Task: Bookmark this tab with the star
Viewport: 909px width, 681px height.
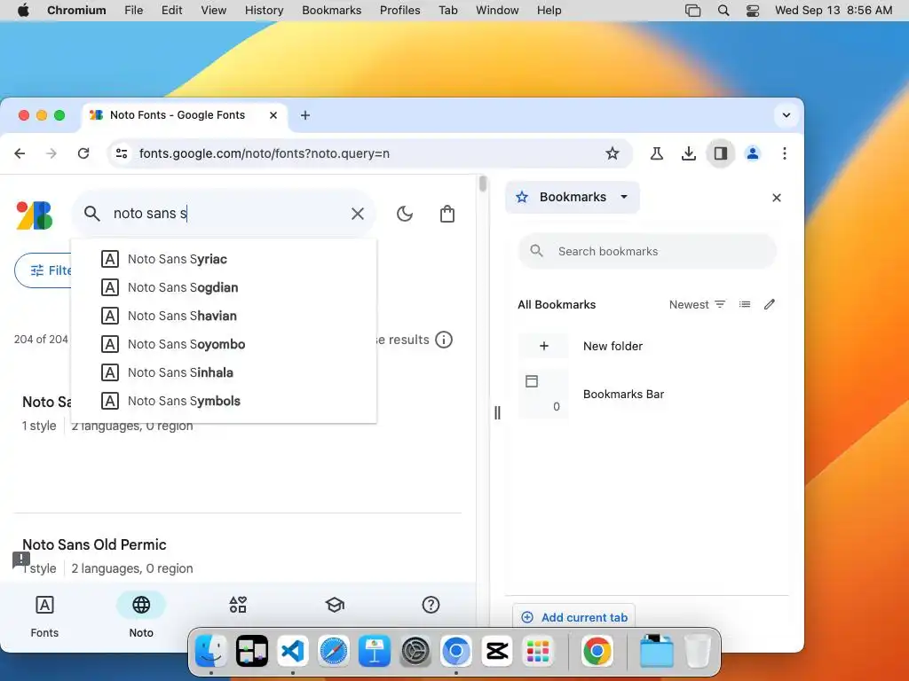Action: [x=613, y=153]
